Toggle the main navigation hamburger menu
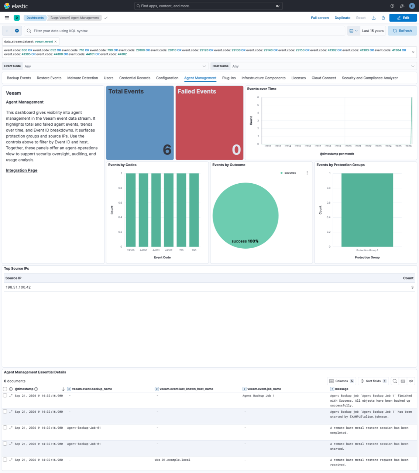 [x=7, y=18]
